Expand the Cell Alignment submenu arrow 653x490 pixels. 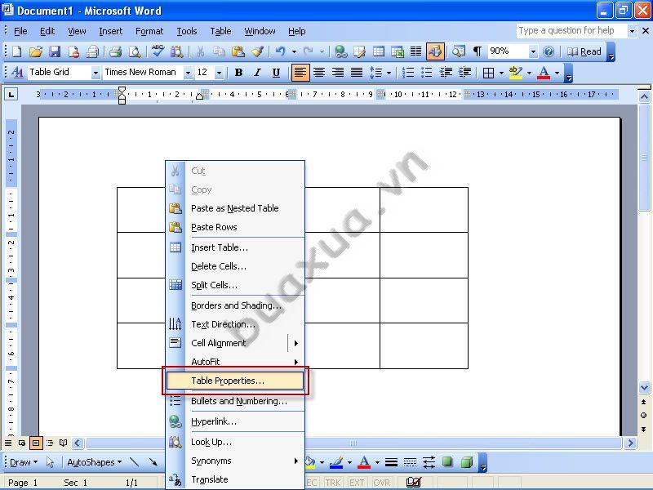tap(296, 343)
